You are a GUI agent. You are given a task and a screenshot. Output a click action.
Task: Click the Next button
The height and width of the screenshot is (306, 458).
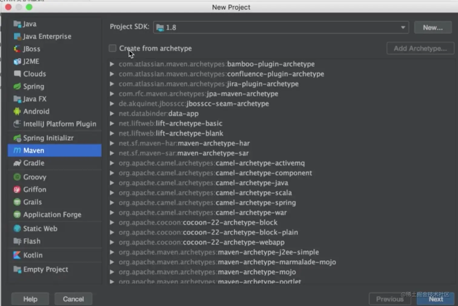coord(436,299)
